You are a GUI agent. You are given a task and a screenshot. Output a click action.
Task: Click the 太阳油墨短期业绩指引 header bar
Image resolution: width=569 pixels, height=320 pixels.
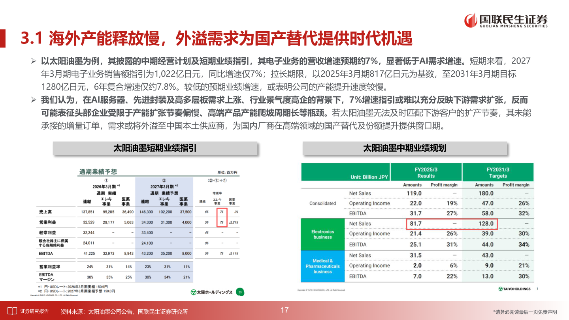155,148
